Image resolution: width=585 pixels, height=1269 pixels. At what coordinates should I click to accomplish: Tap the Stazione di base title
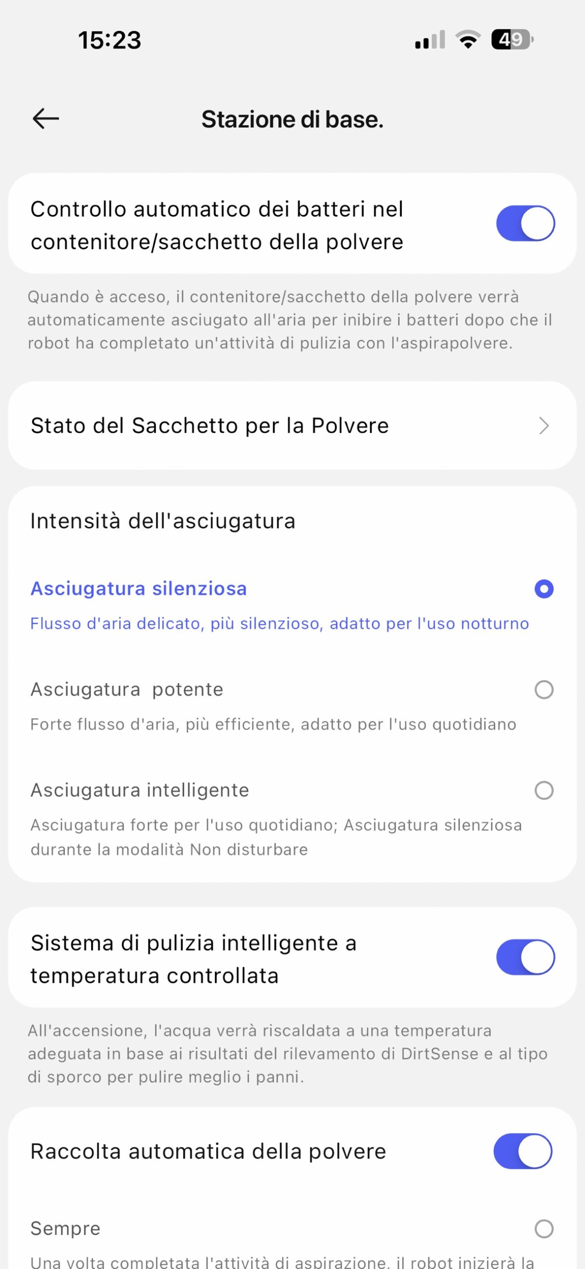292,119
